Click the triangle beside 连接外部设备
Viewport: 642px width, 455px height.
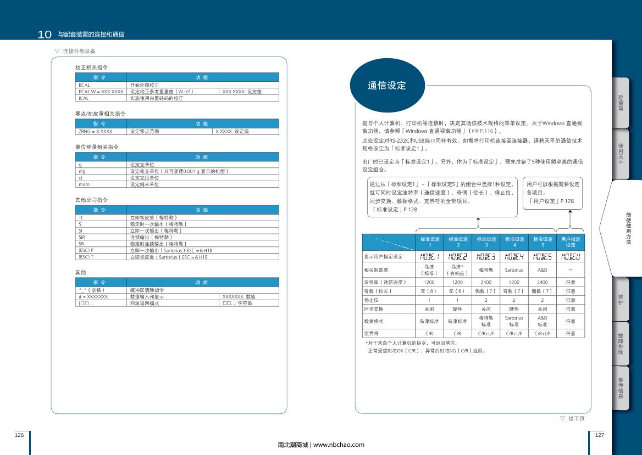coord(57,51)
